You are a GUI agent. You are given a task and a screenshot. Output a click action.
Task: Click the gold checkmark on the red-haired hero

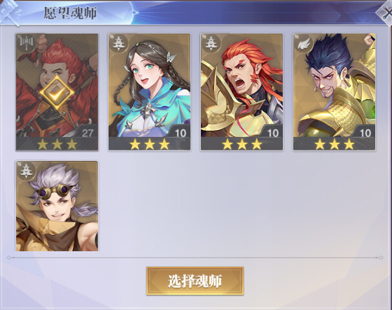(57, 94)
